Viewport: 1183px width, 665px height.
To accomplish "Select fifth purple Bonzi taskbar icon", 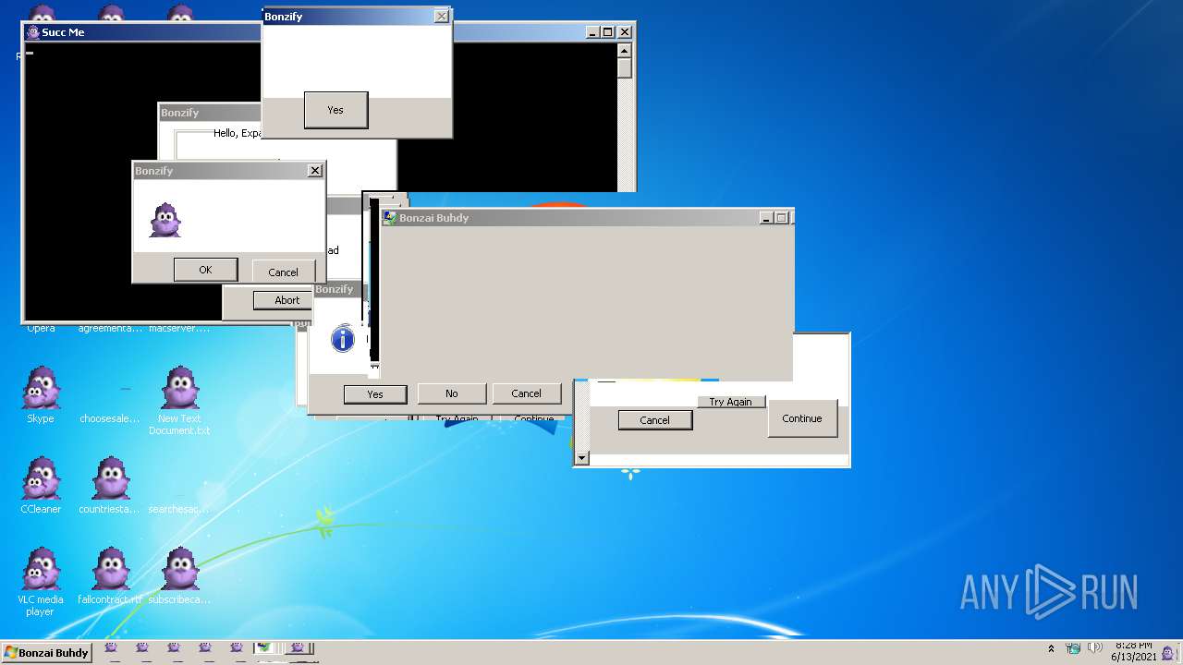I will 237,648.
